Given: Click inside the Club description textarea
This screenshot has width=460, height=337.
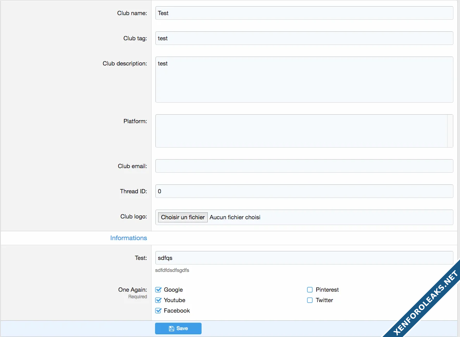Looking at the screenshot, I should [x=304, y=79].
